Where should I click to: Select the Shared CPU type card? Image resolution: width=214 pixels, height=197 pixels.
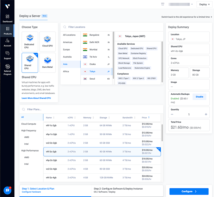pyautogui.click(x=30, y=63)
